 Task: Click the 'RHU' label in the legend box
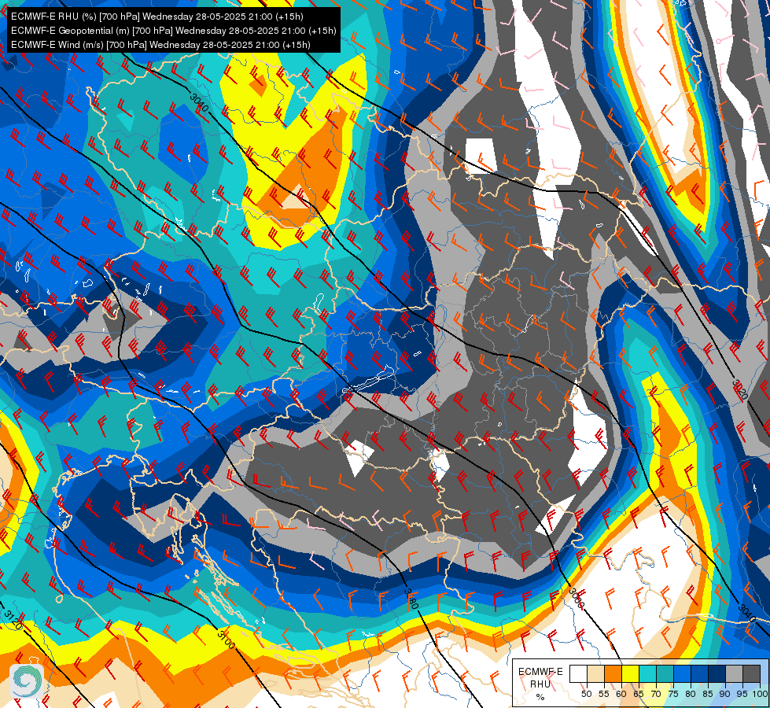click(540, 684)
